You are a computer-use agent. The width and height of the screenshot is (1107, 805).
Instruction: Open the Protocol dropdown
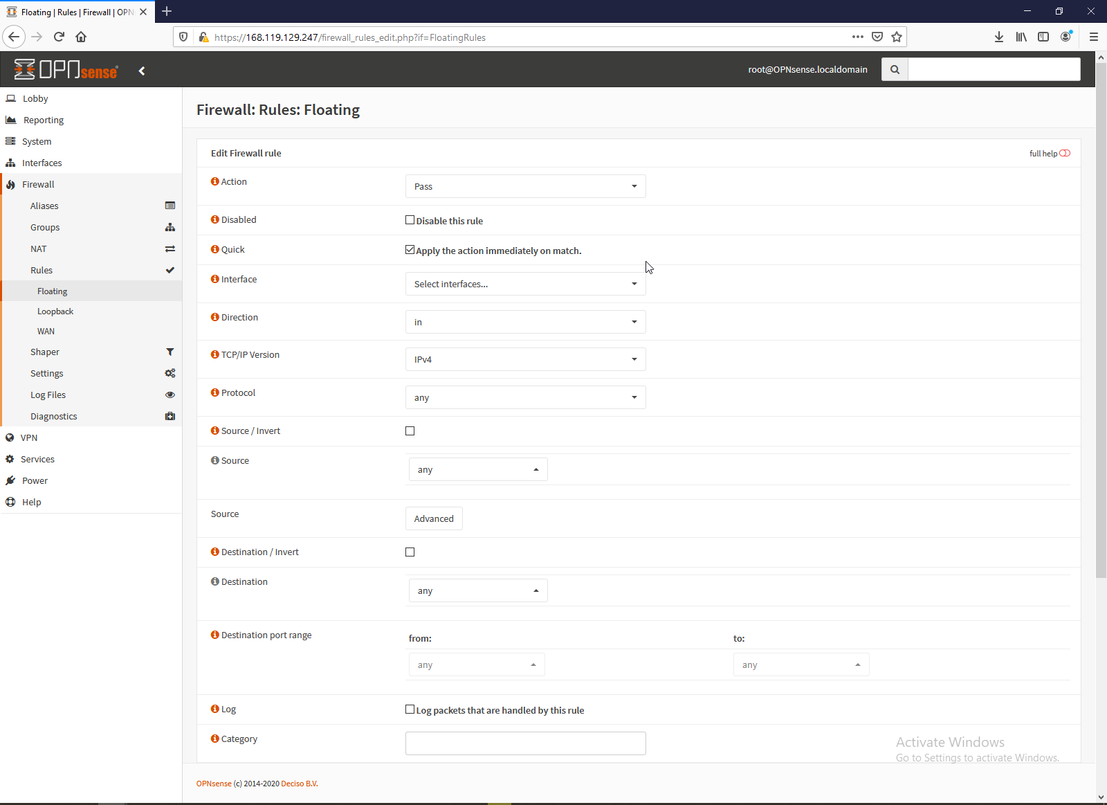pos(526,397)
